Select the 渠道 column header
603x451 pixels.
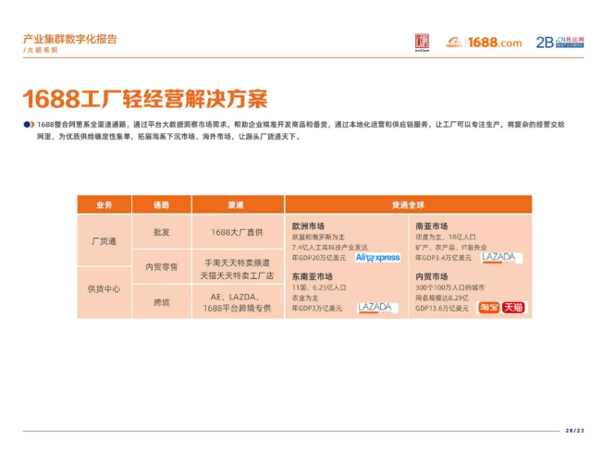coord(237,205)
